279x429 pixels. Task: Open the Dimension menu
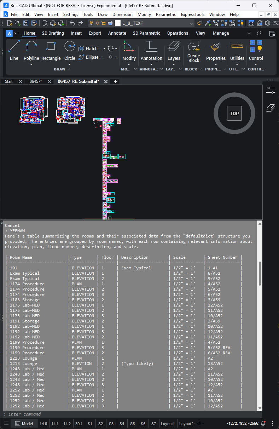tap(122, 15)
